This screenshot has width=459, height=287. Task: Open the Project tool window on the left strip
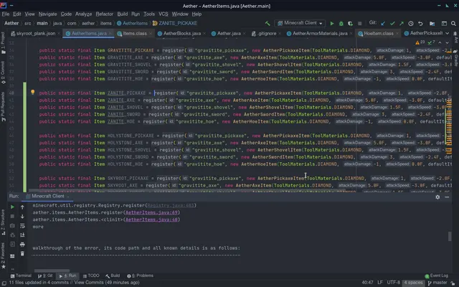(3, 43)
